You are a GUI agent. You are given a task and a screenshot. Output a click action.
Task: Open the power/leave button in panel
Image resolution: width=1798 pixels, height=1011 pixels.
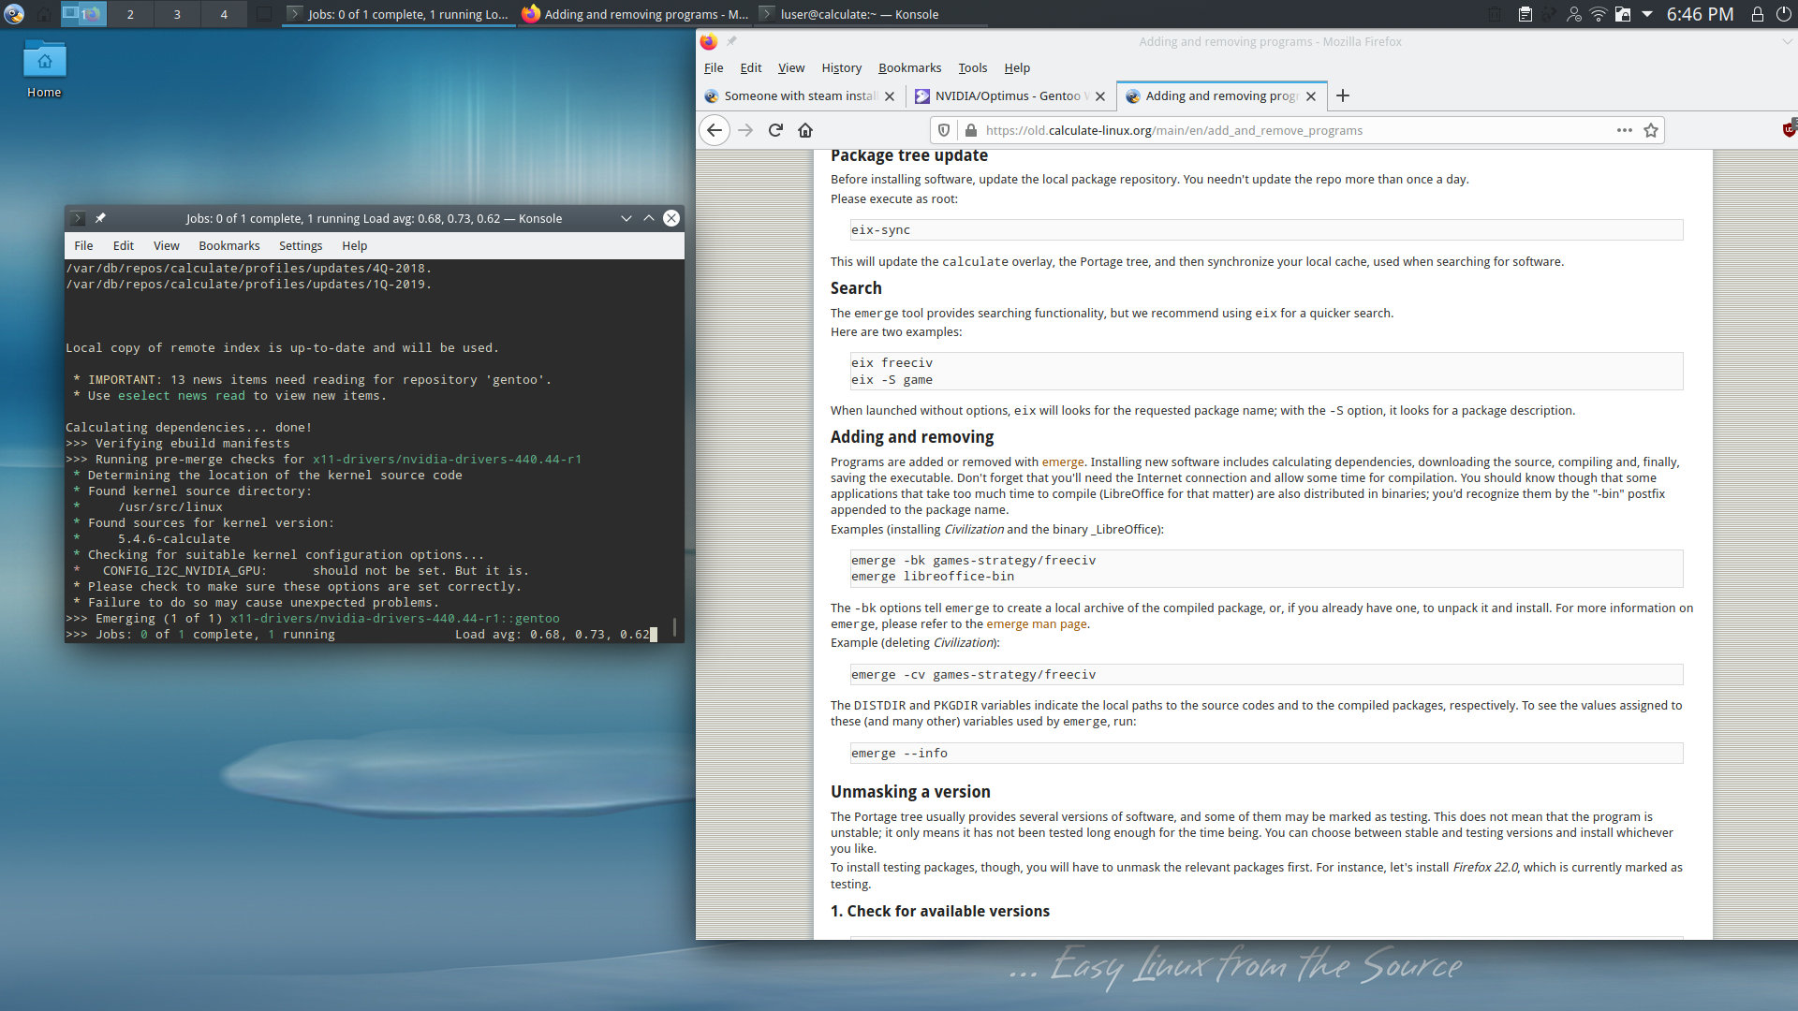coord(1784,14)
